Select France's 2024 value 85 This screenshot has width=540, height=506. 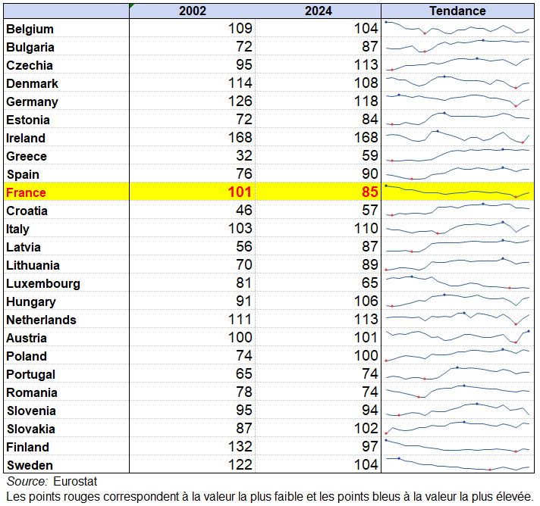(x=370, y=192)
